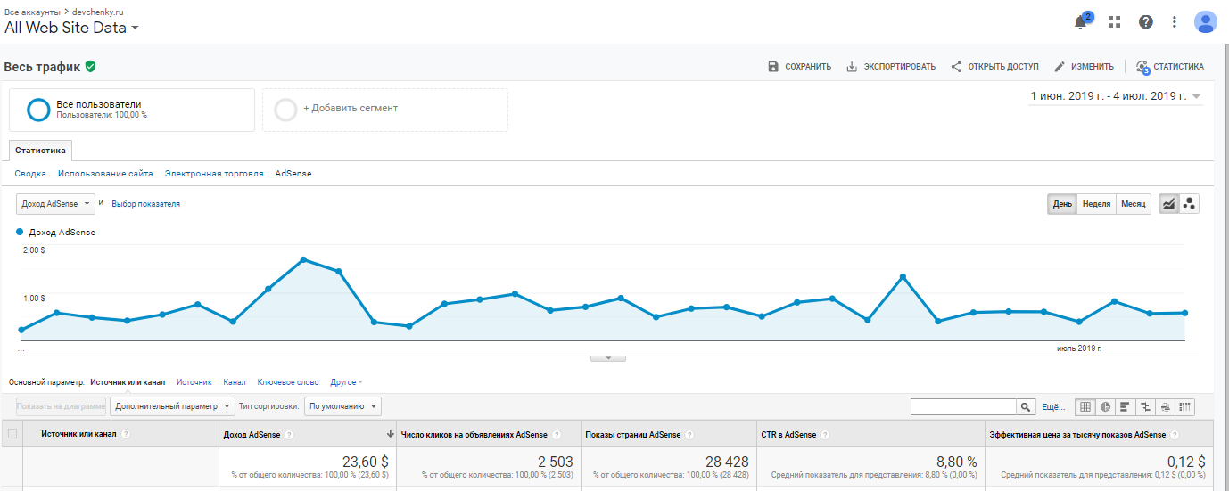Click help icon next to Источник или канал
The height and width of the screenshot is (491, 1229).
coord(126,434)
